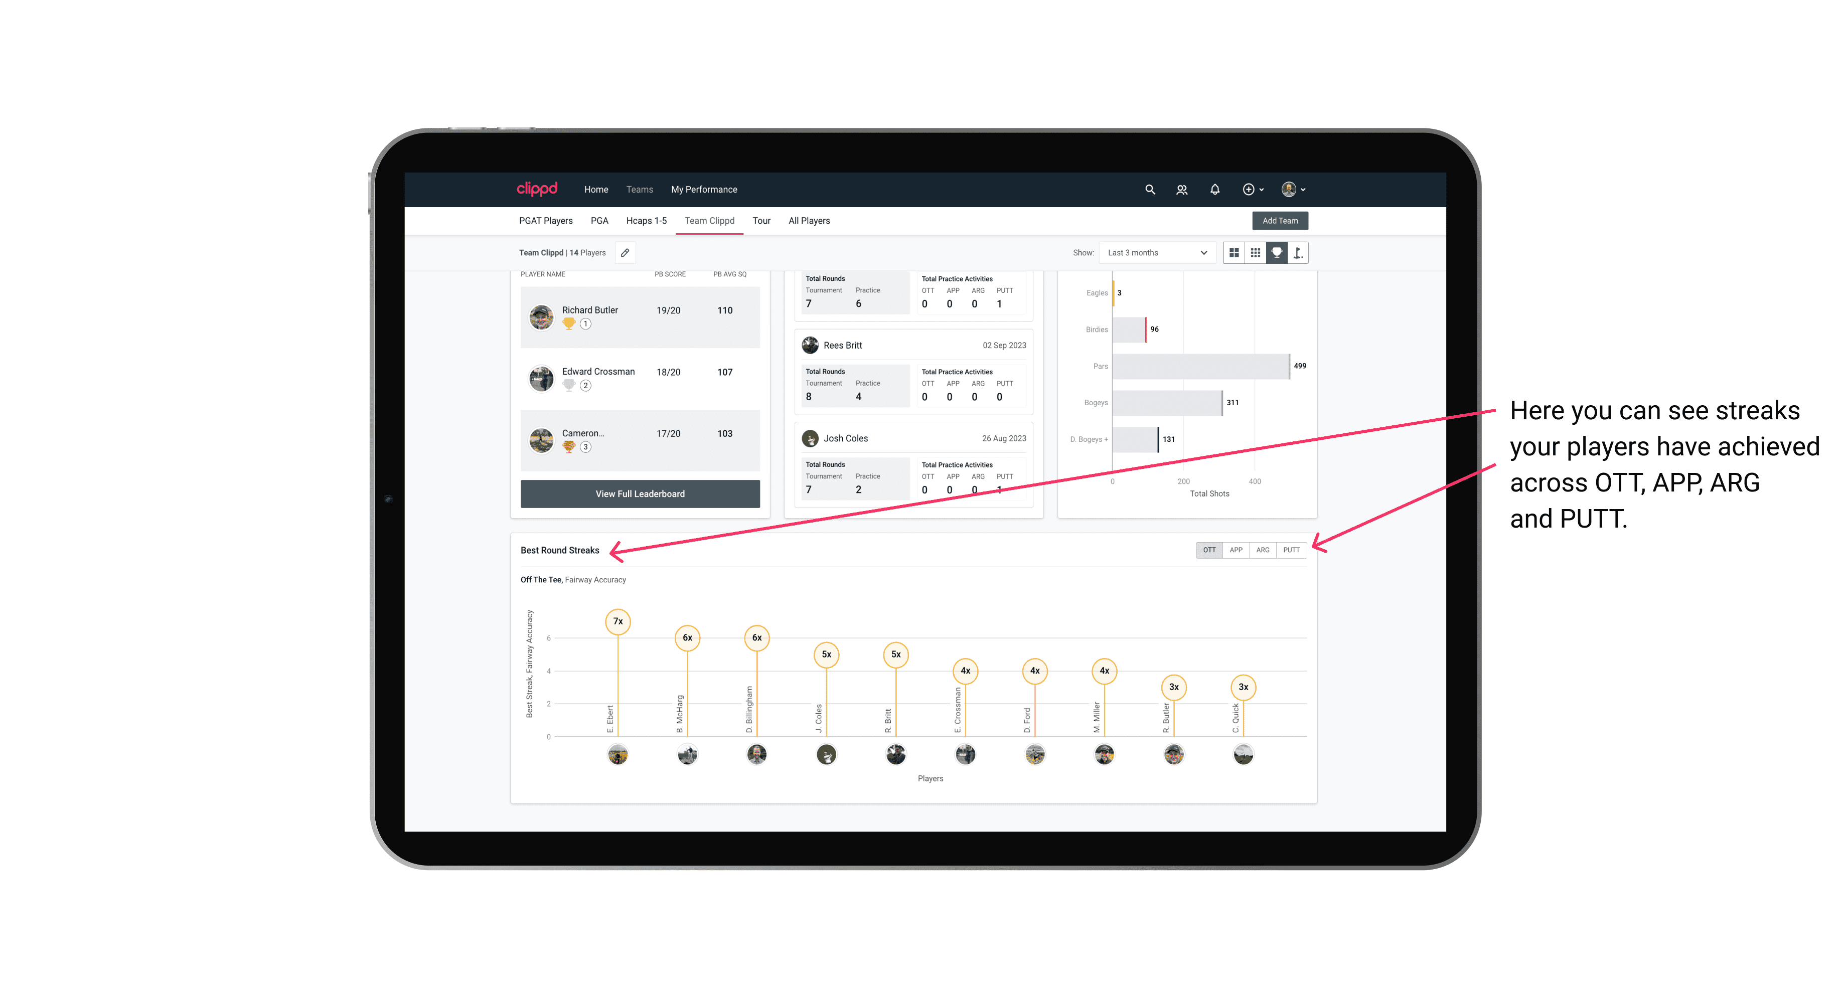Click the My Performance dropdown in navbar
Image resolution: width=1846 pixels, height=993 pixels.
pos(704,190)
